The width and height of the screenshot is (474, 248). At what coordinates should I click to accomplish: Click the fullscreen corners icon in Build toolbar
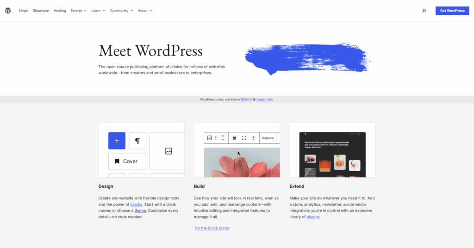pyautogui.click(x=244, y=138)
